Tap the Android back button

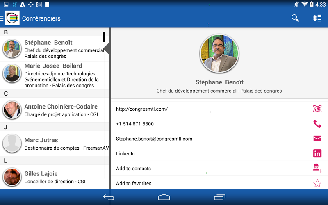(x=109, y=197)
